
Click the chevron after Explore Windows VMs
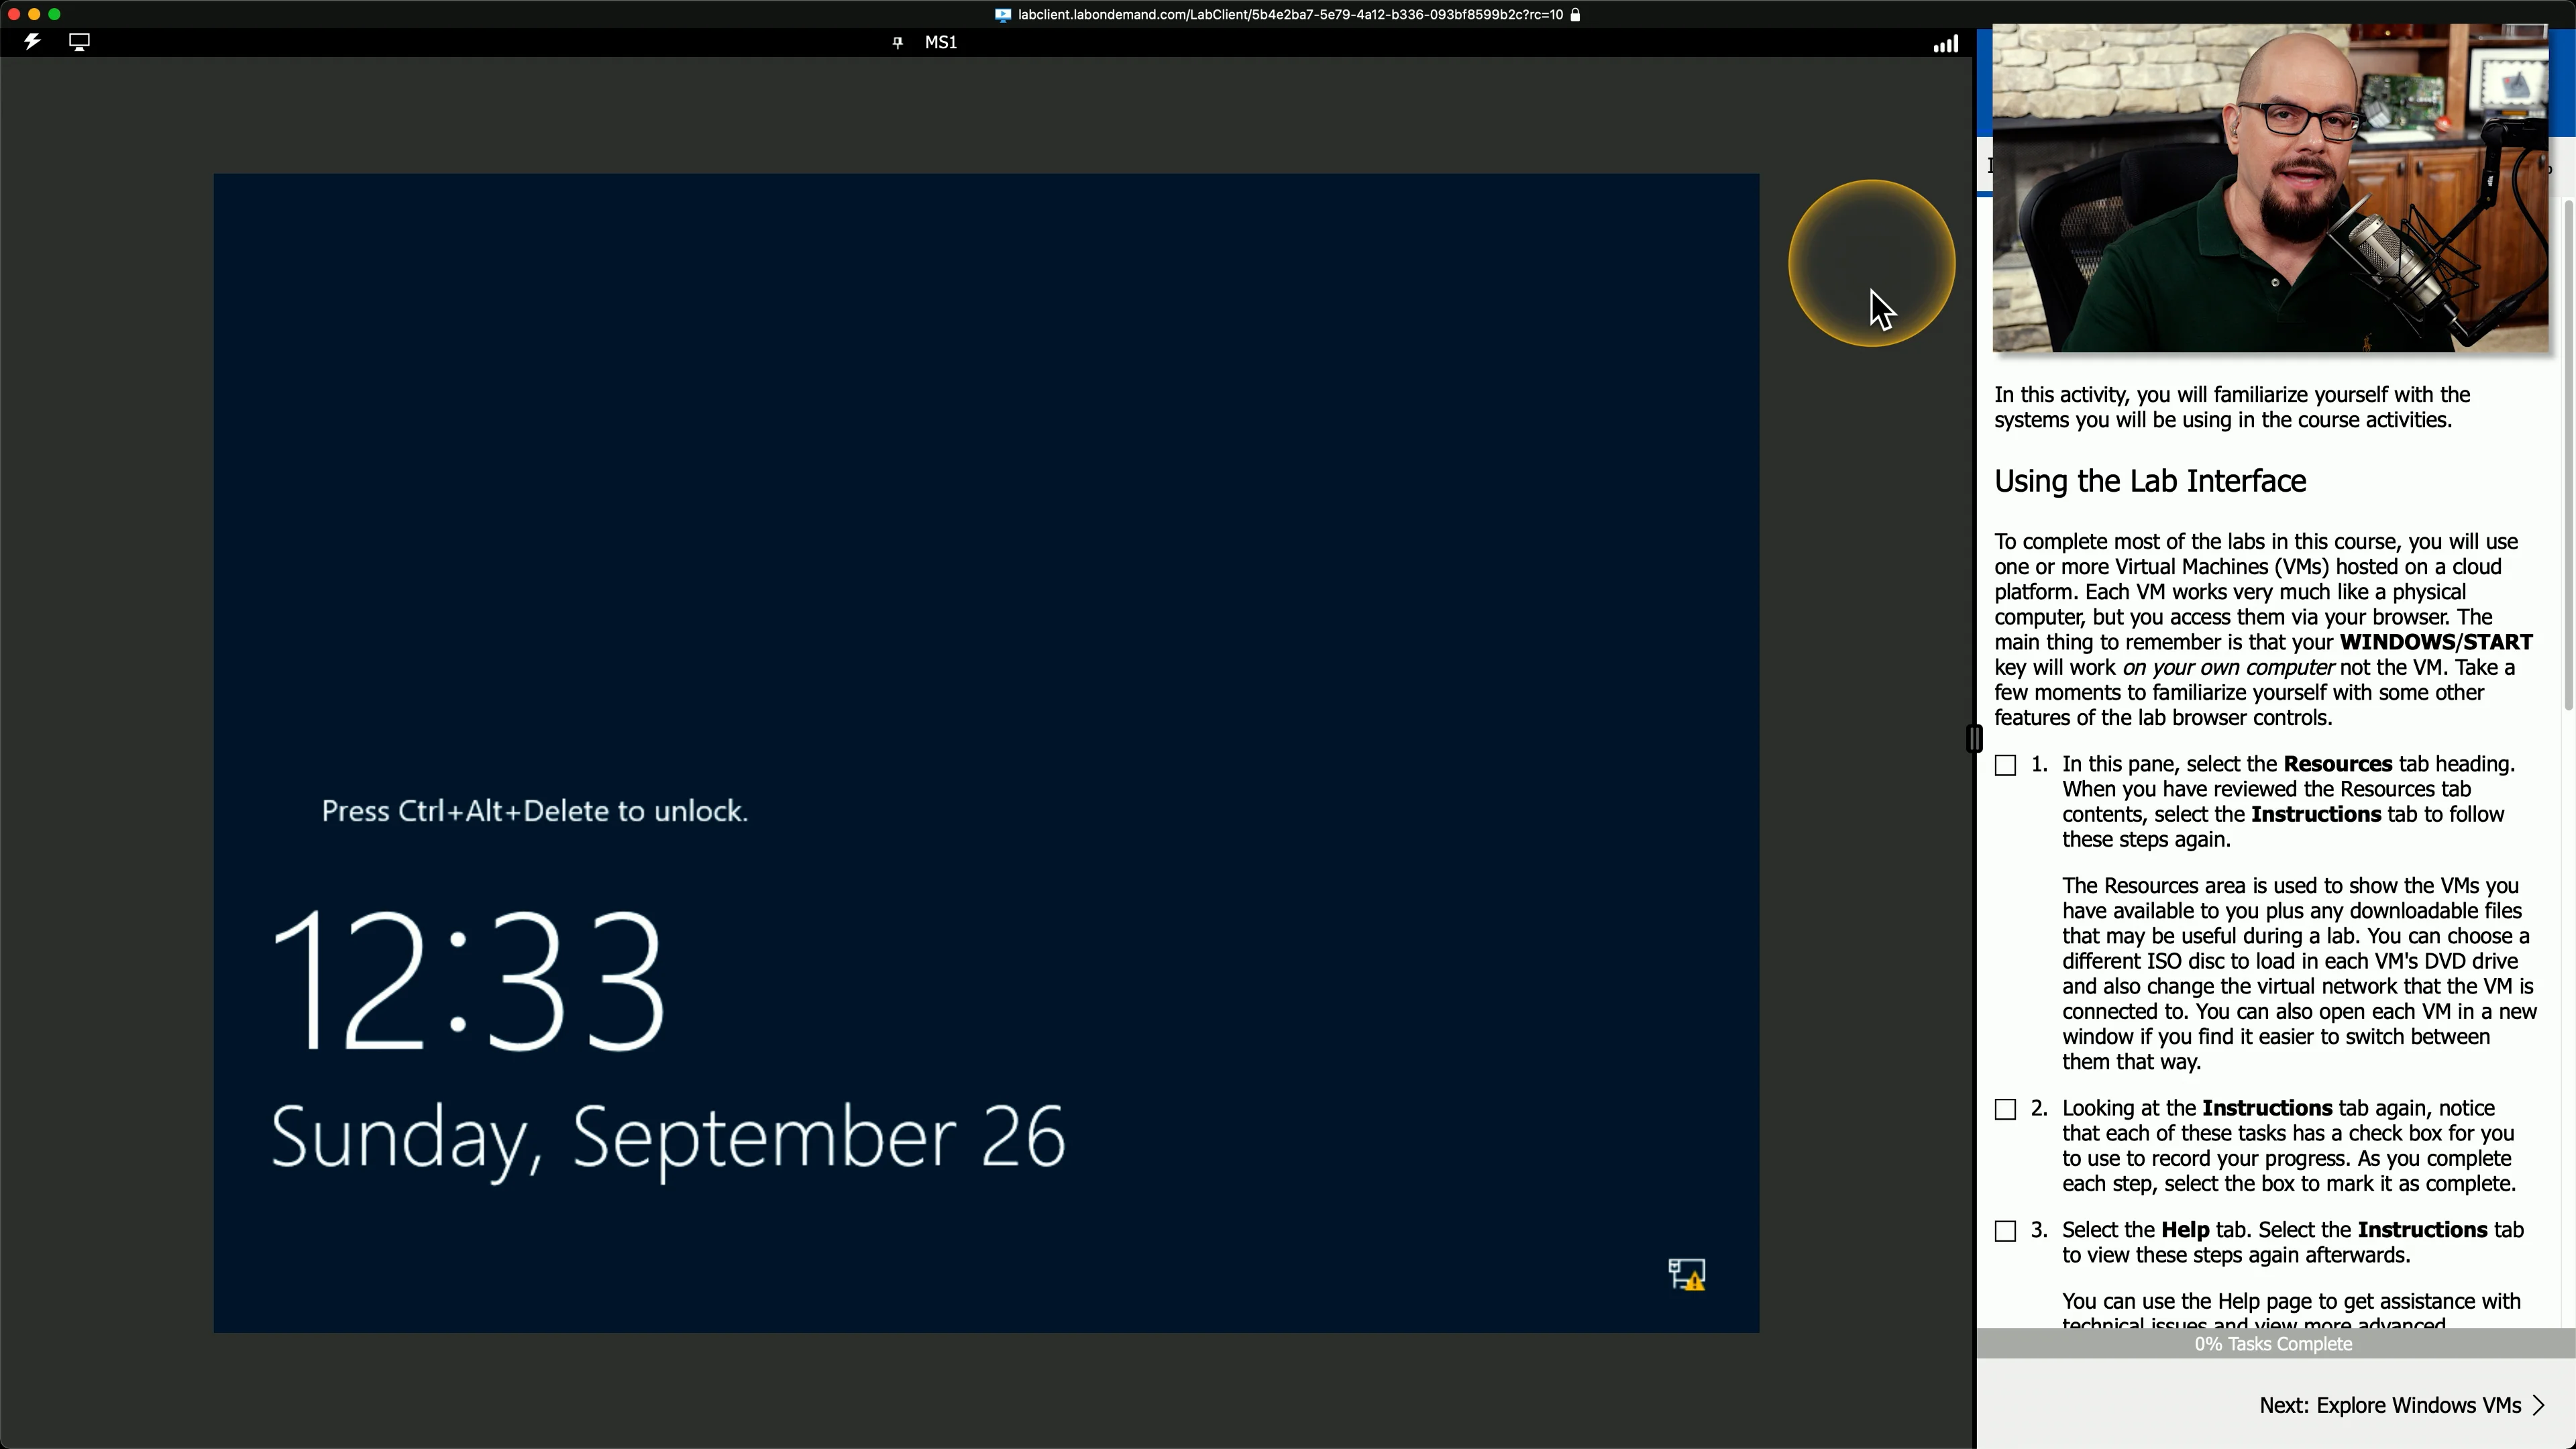(x=2538, y=1405)
